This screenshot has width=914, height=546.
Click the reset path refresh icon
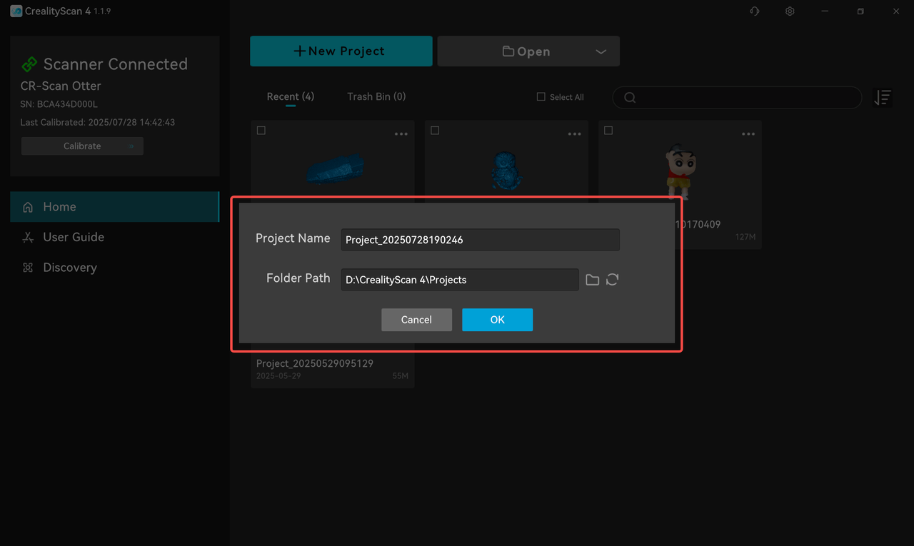coord(612,280)
